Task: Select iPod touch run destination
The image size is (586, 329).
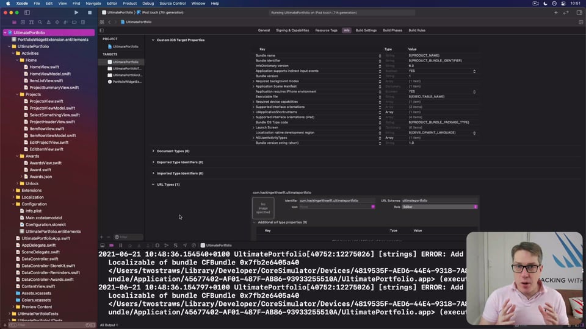Action: click(160, 12)
